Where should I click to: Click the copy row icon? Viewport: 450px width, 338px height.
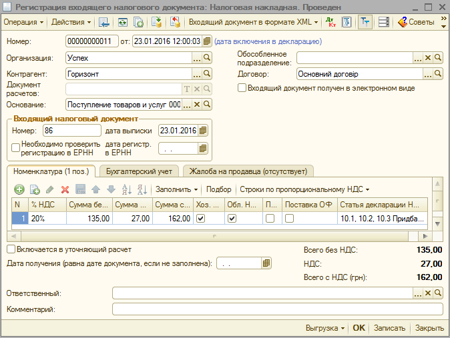point(35,189)
